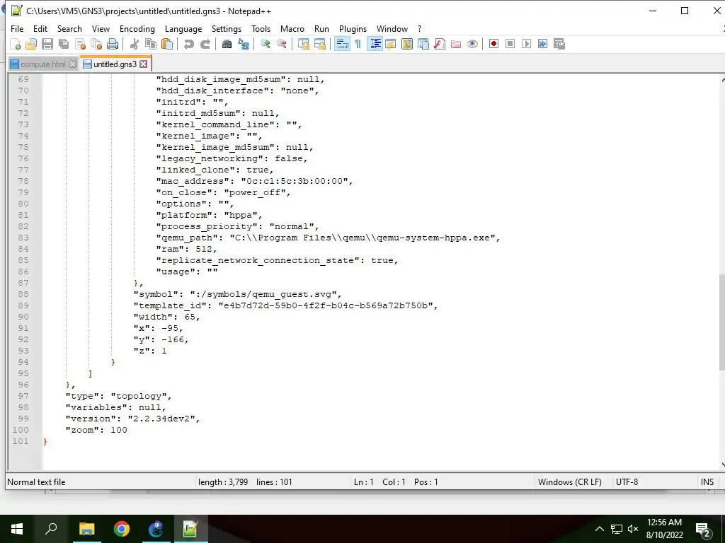Print the document using printer icon
This screenshot has width=725, height=543.
113,44
